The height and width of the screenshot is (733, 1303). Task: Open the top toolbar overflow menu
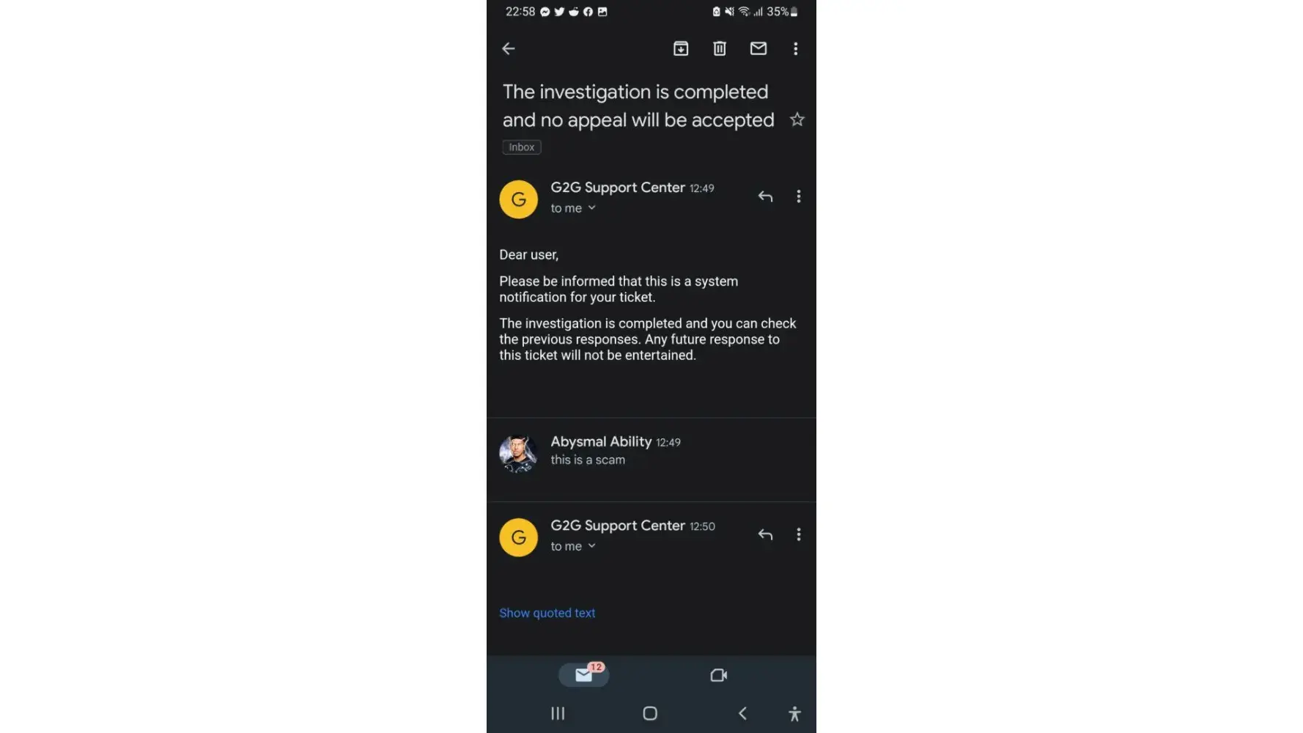click(x=795, y=48)
